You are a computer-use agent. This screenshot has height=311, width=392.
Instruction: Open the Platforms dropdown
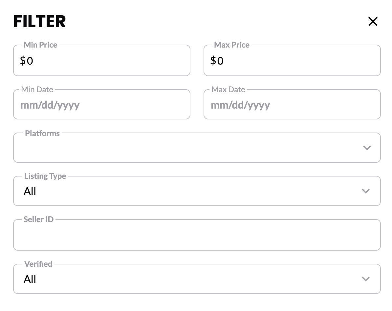[x=197, y=148]
